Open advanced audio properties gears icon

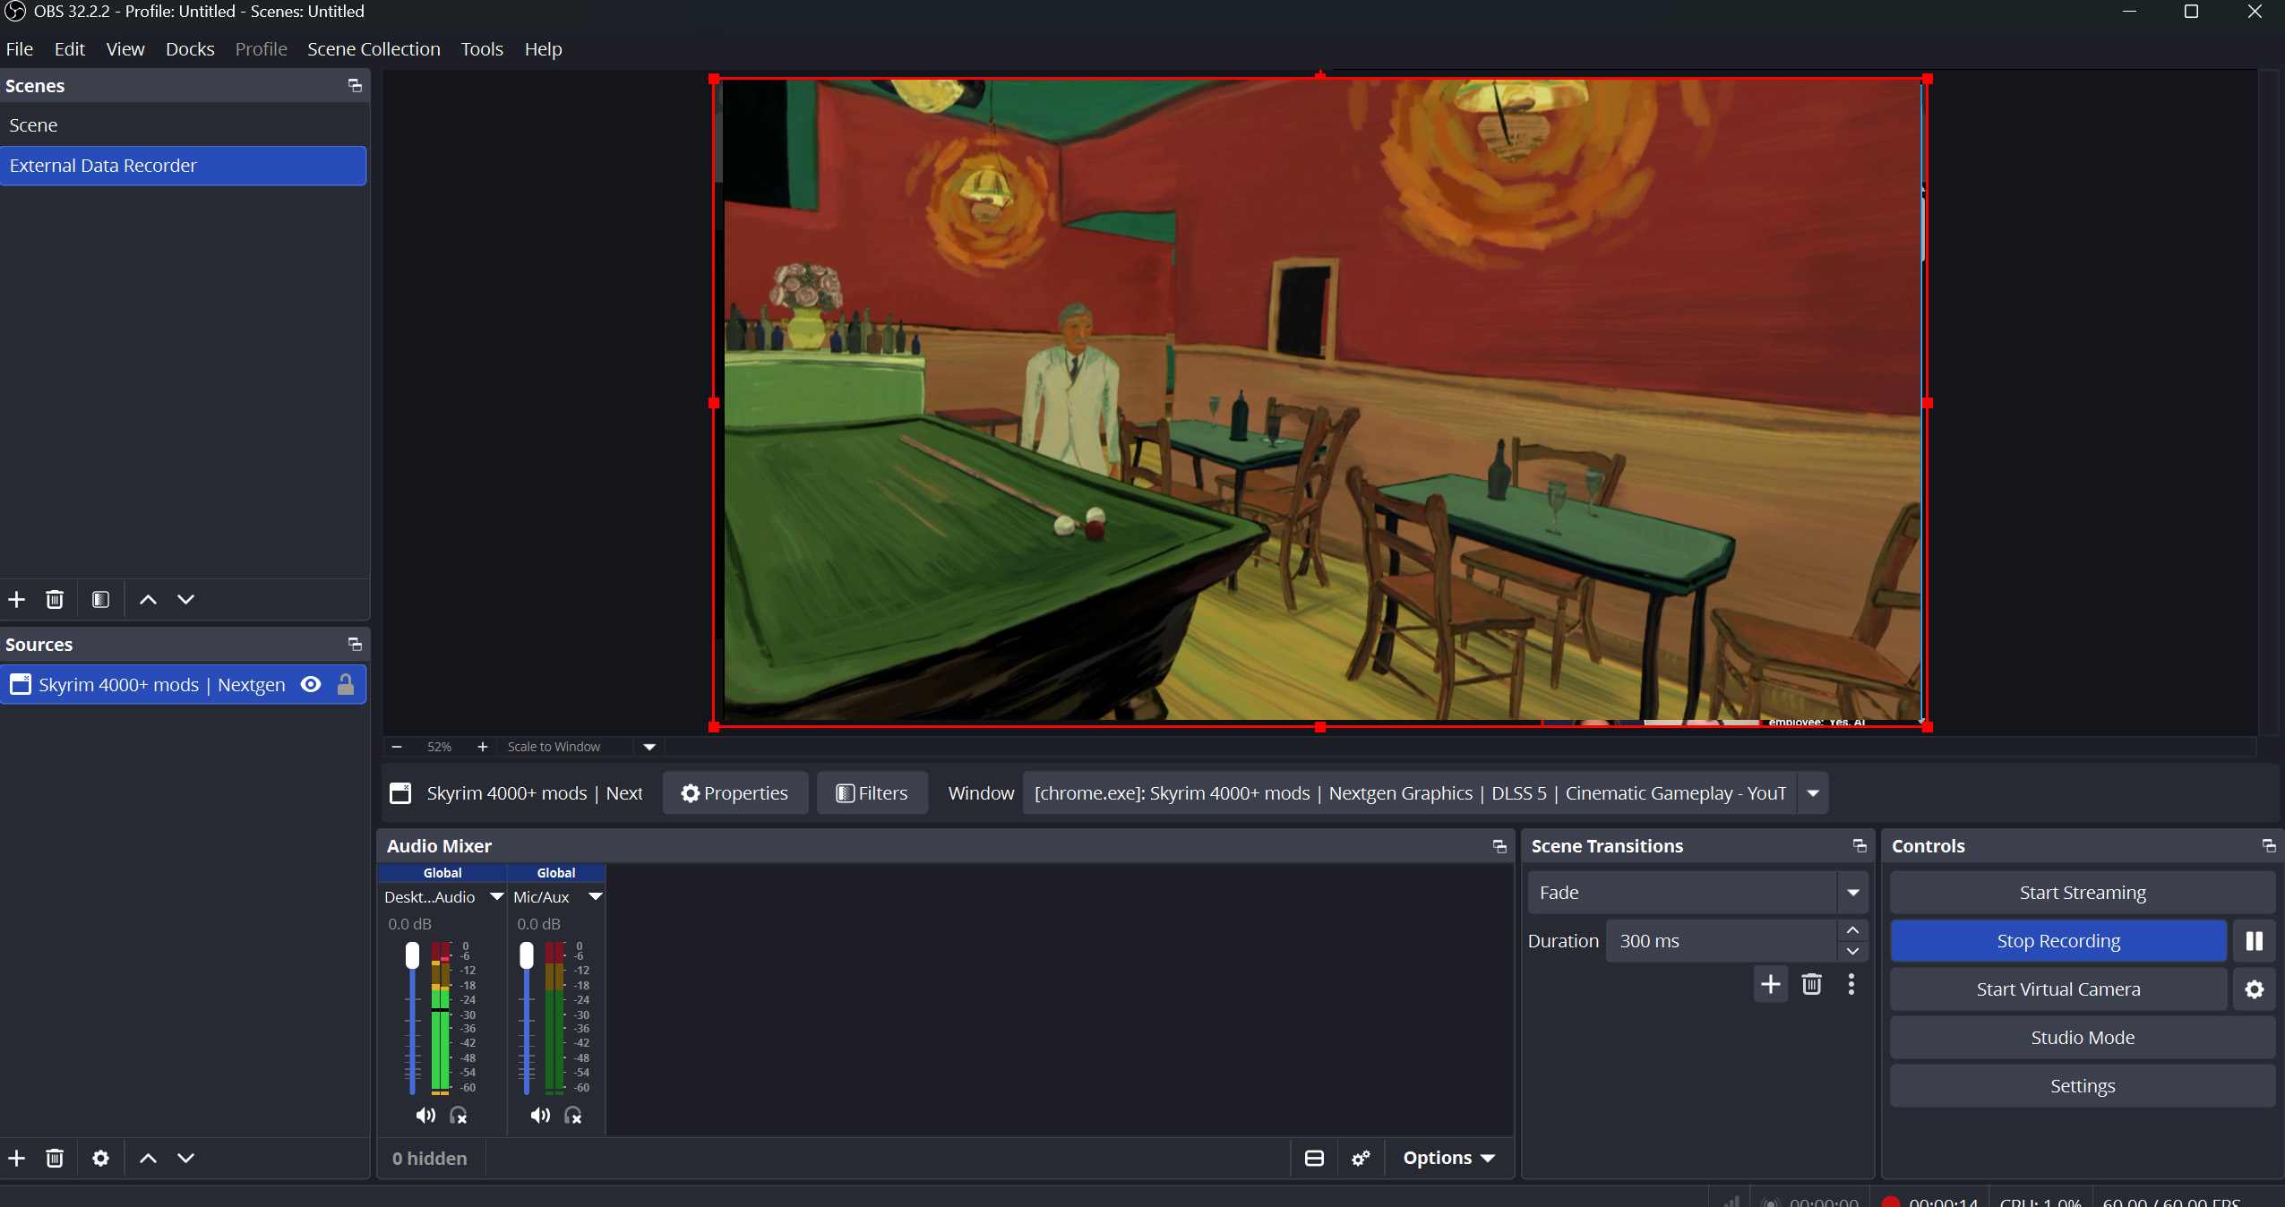click(x=1361, y=1158)
